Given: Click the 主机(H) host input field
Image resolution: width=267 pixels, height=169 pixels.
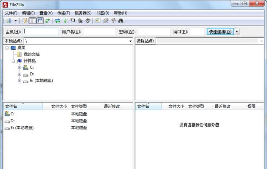Looking at the screenshot, I should tap(41, 32).
